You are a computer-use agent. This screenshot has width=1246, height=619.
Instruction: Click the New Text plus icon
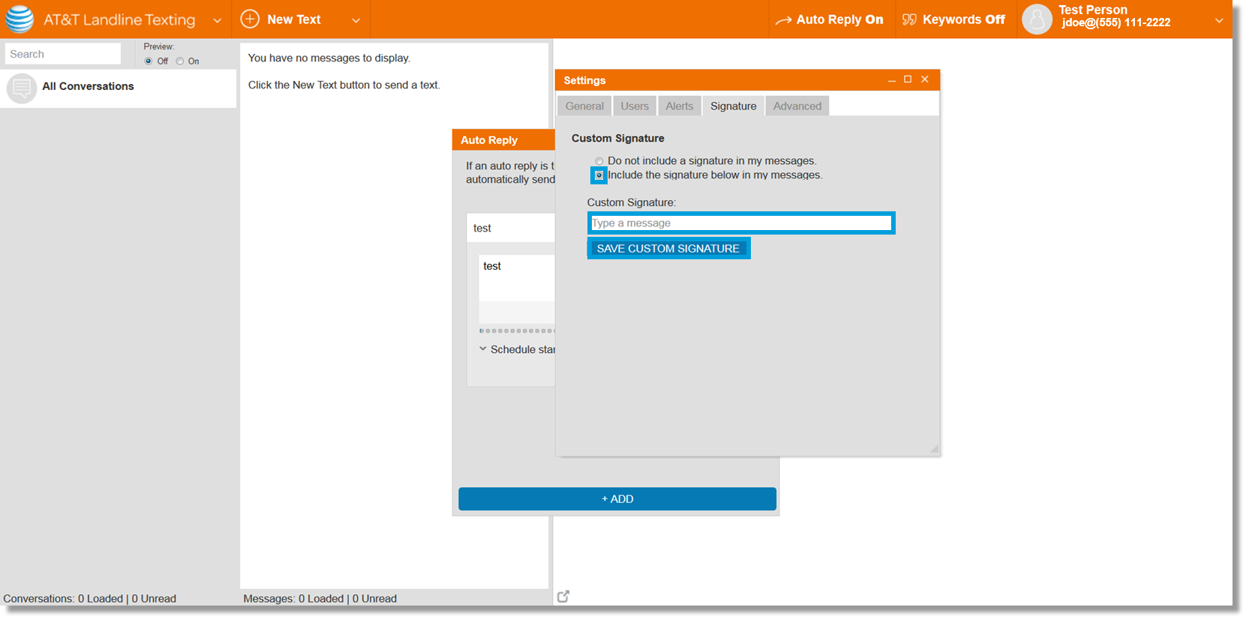[250, 19]
